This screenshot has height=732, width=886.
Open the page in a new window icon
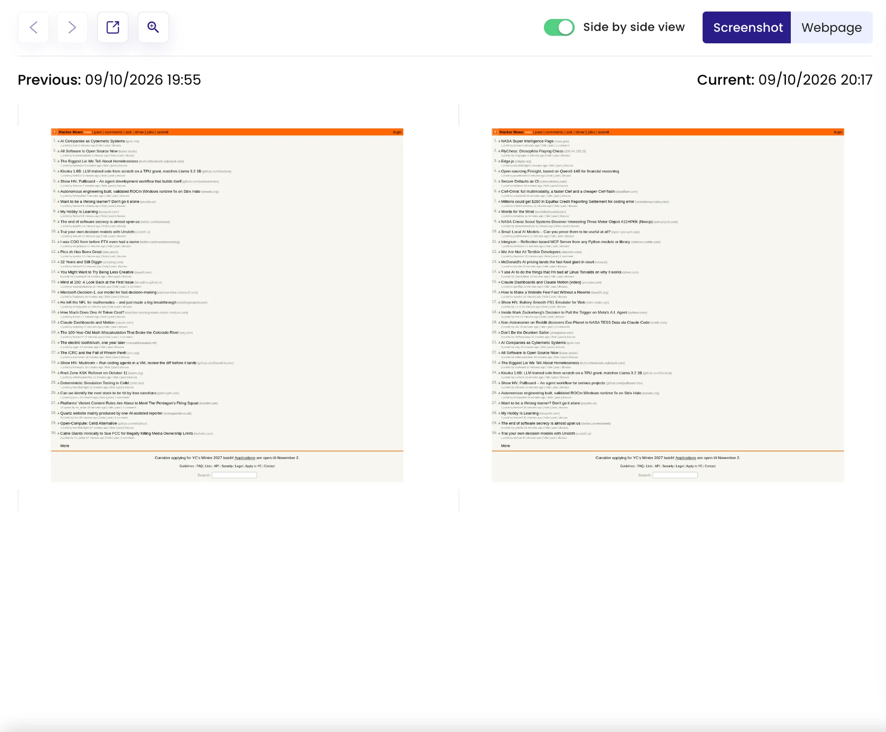click(113, 27)
